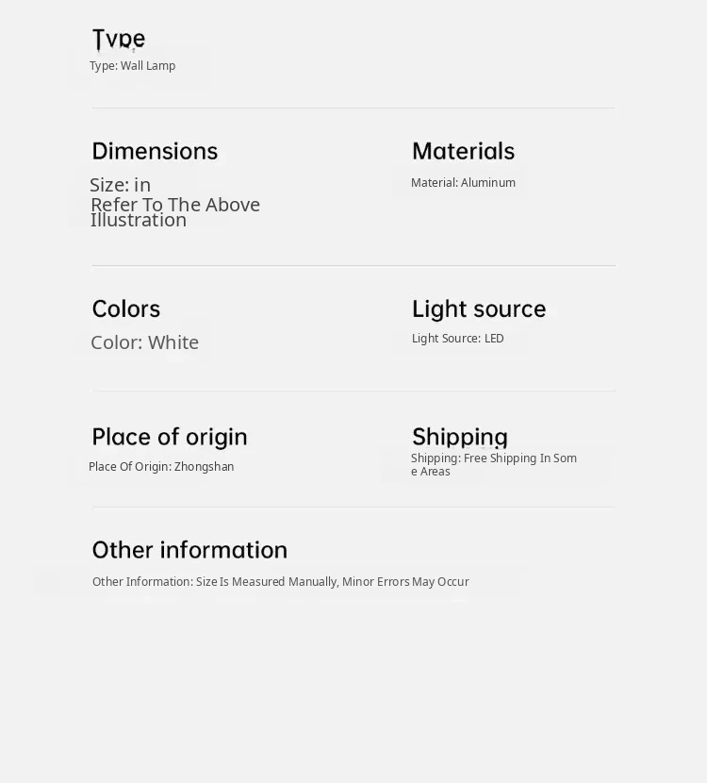This screenshot has height=783, width=707.
Task: Click the 'Size: in' text line
Action: point(120,185)
